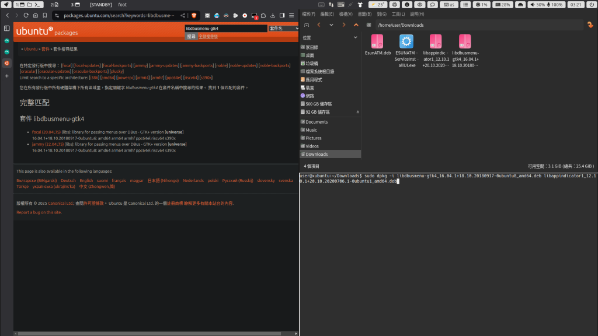Reload the Ubuntu packages page
The image size is (598, 336).
click(26, 16)
